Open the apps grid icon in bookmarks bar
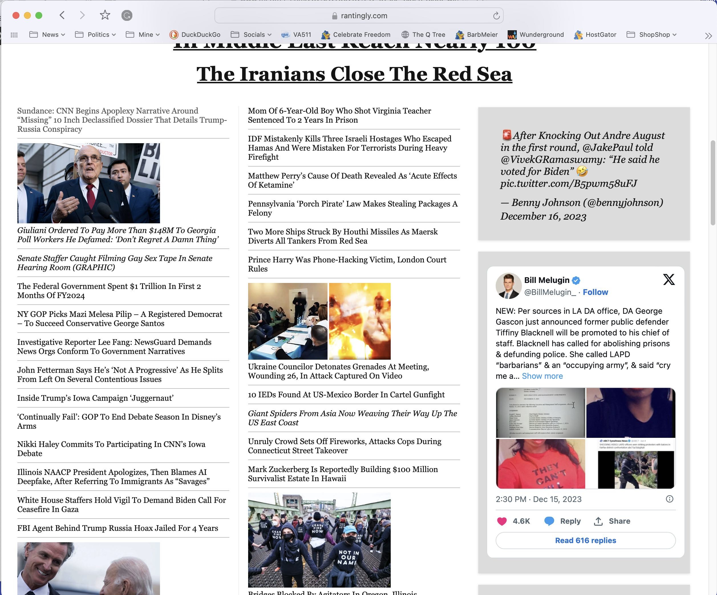This screenshot has width=717, height=595. (x=14, y=35)
